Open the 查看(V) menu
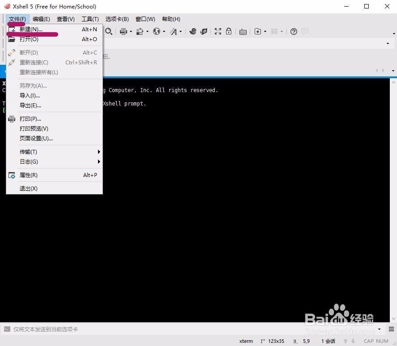The height and width of the screenshot is (346, 397). coord(66,19)
